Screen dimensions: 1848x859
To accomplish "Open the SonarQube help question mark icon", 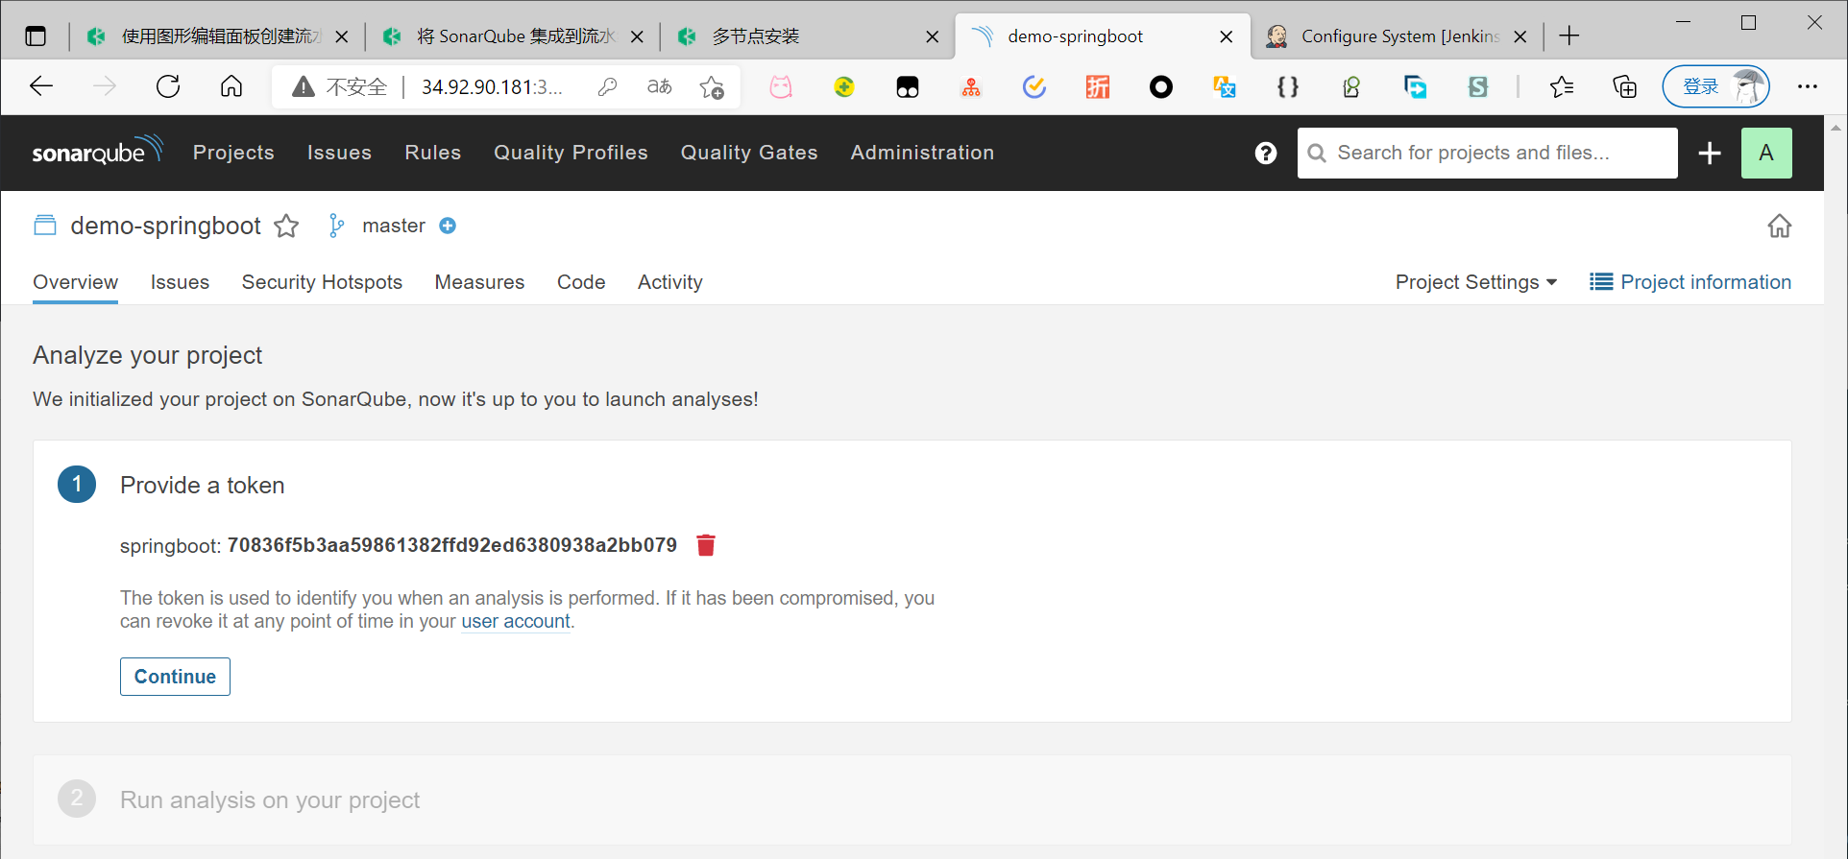I will [1265, 154].
